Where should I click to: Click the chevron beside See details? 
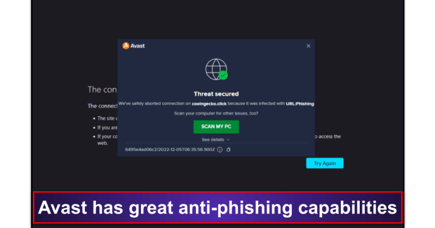(228, 140)
